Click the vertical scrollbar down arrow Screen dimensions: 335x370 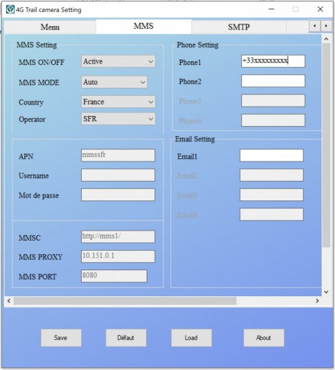pos(326,292)
